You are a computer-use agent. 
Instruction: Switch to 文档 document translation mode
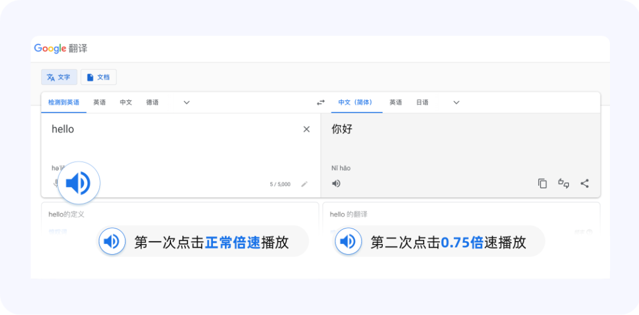click(98, 77)
